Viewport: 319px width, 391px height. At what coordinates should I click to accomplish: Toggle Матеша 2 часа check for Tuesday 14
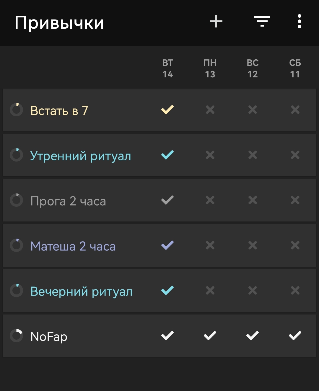pyautogui.click(x=167, y=245)
